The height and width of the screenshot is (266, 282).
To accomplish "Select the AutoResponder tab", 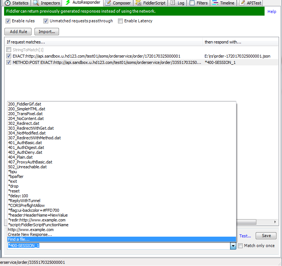I will (83, 3).
